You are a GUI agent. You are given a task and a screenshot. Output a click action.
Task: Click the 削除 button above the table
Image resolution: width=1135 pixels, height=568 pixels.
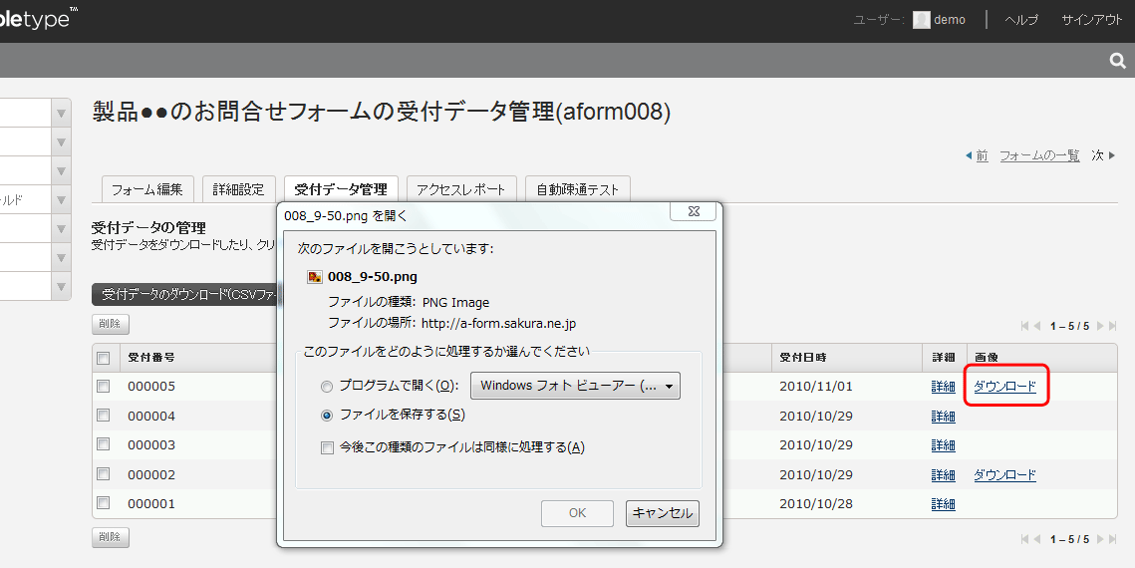(110, 324)
